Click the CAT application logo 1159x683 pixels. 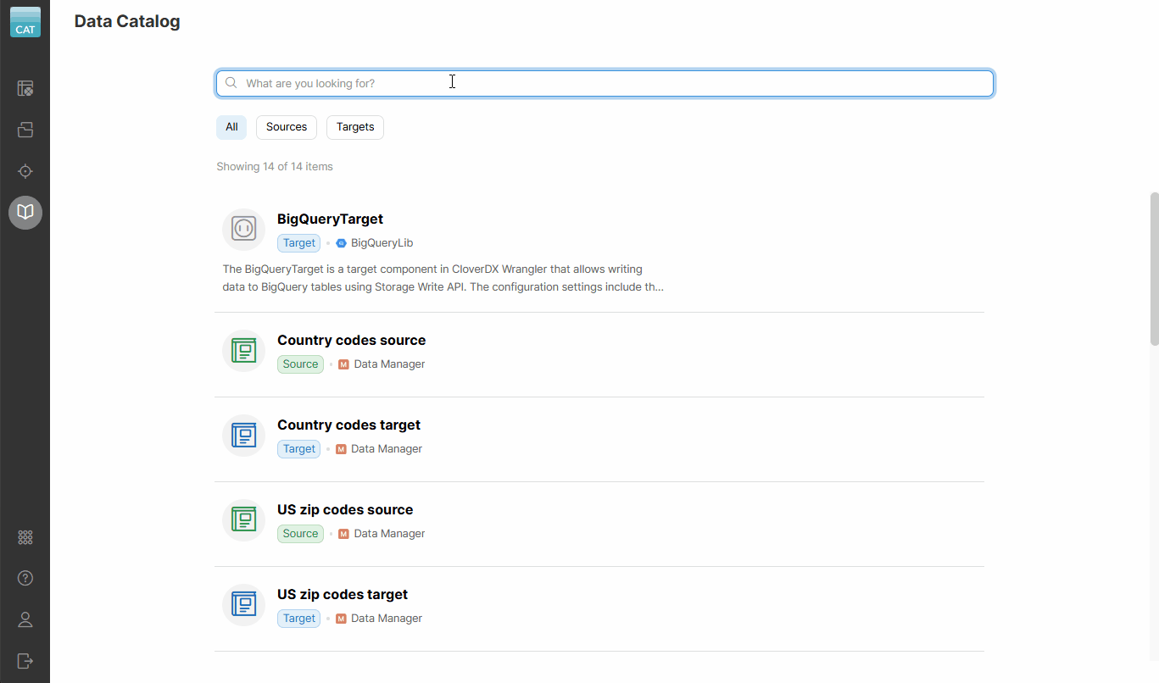[25, 22]
